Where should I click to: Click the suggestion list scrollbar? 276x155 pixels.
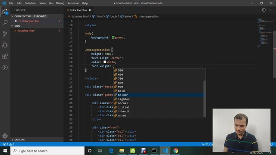click(x=204, y=99)
